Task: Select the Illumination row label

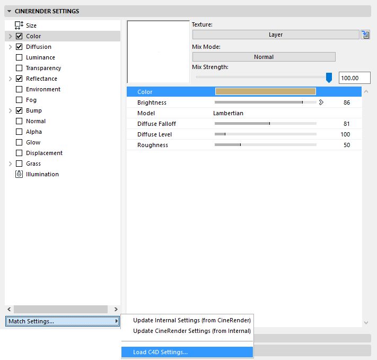Action: pyautogui.click(x=42, y=174)
